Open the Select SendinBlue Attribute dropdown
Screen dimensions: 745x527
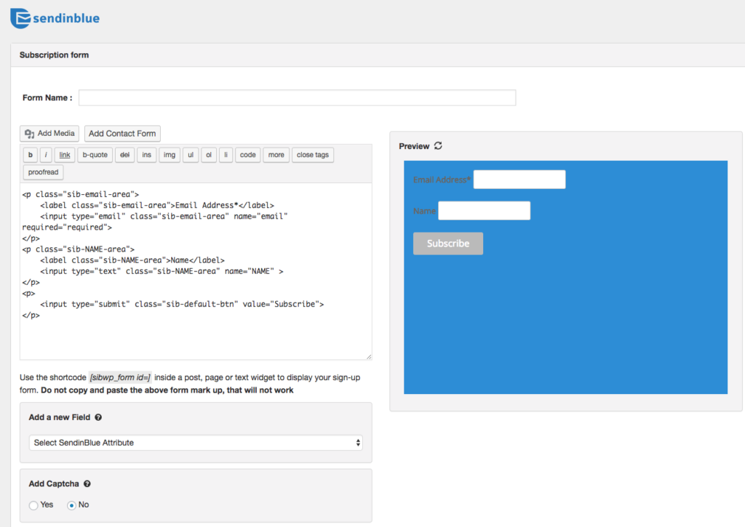[x=196, y=443]
